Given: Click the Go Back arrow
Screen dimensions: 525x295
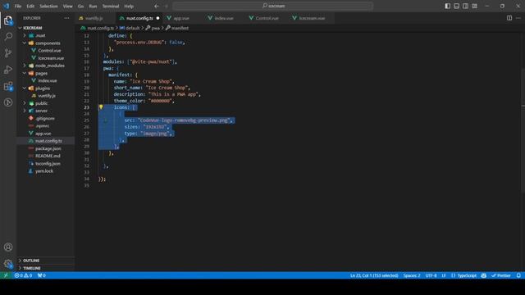Looking at the screenshot, I should (x=157, y=6).
